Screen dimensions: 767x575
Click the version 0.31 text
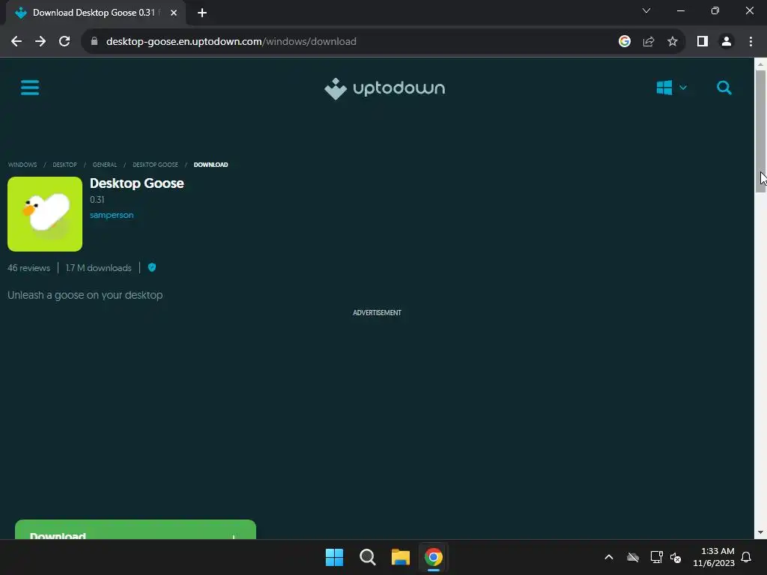(97, 199)
